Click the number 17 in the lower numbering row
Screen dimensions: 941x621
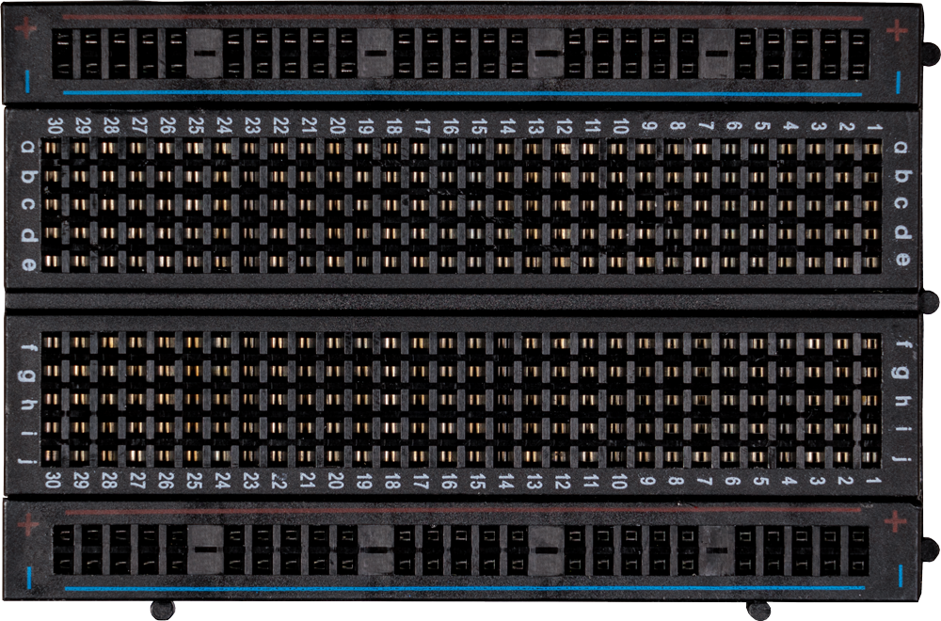(421, 481)
